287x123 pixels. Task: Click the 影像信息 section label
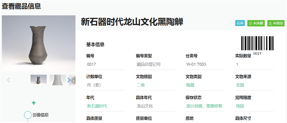(x=40, y=115)
